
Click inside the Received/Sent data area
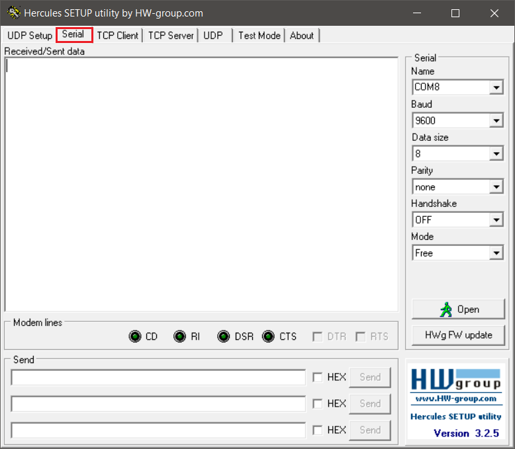pos(201,184)
